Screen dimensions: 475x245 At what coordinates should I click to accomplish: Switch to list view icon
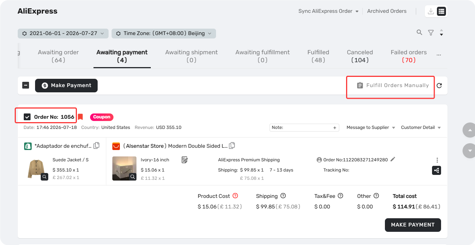pos(441,11)
